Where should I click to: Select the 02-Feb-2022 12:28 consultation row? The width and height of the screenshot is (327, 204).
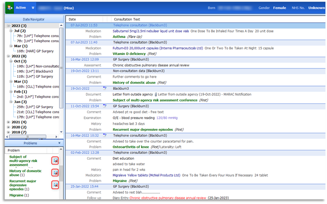point(195,153)
